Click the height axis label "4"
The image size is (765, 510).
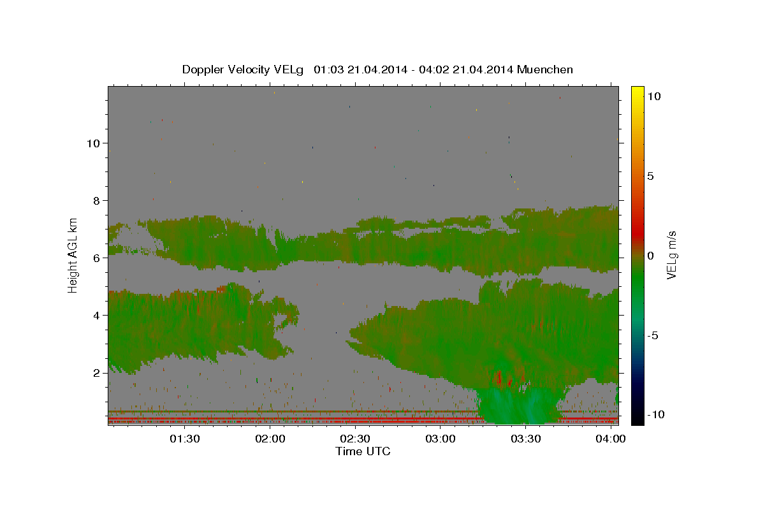point(97,315)
